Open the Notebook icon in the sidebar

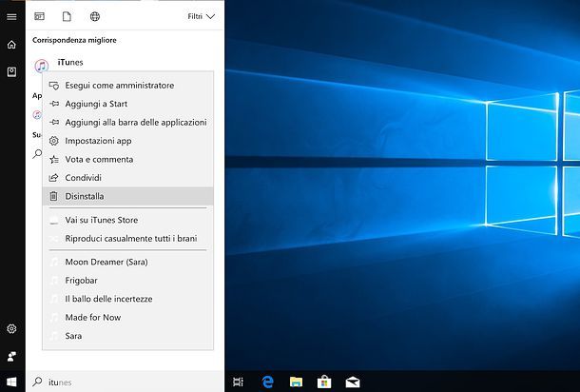(11, 71)
